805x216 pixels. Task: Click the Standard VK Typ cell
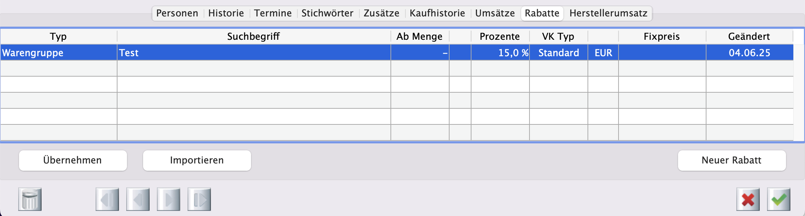click(x=558, y=53)
